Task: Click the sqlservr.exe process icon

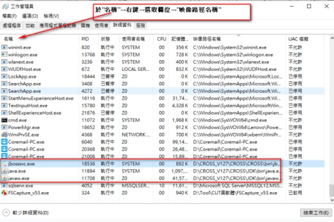Action: [x=4, y=185]
